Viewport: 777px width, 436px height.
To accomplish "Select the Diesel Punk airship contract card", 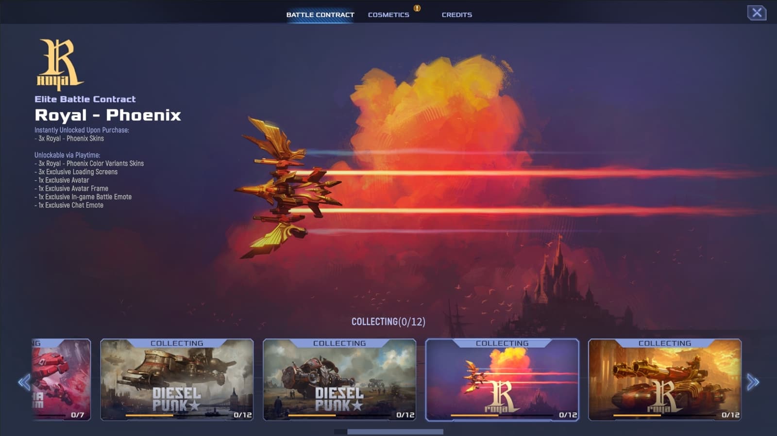I will tap(177, 380).
